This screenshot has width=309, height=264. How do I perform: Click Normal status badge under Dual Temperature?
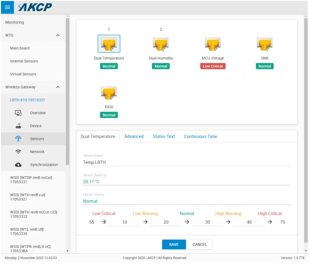tap(109, 66)
